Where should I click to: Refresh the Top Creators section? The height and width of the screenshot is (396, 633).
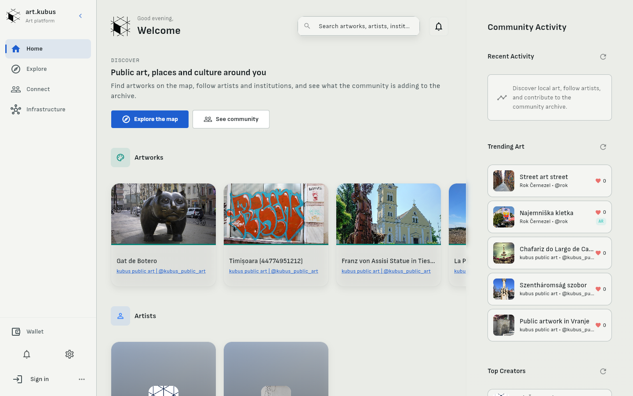(603, 371)
